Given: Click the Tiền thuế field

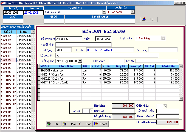Looking at the screenshot, I should [x=123, y=111].
